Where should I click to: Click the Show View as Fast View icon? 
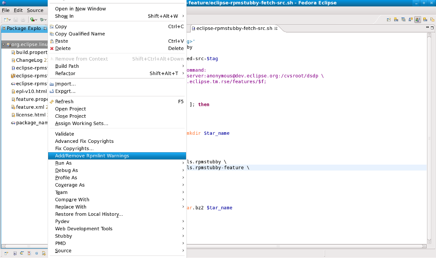[6, 253]
